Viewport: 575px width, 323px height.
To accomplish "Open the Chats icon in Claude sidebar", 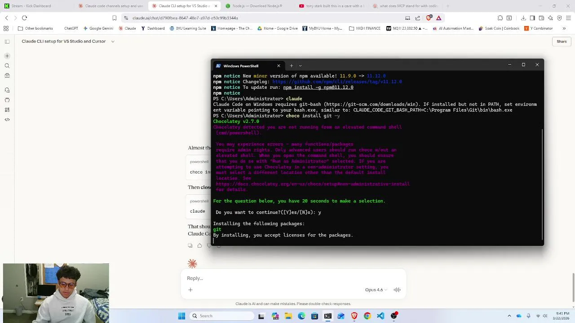I will pos(7,90).
